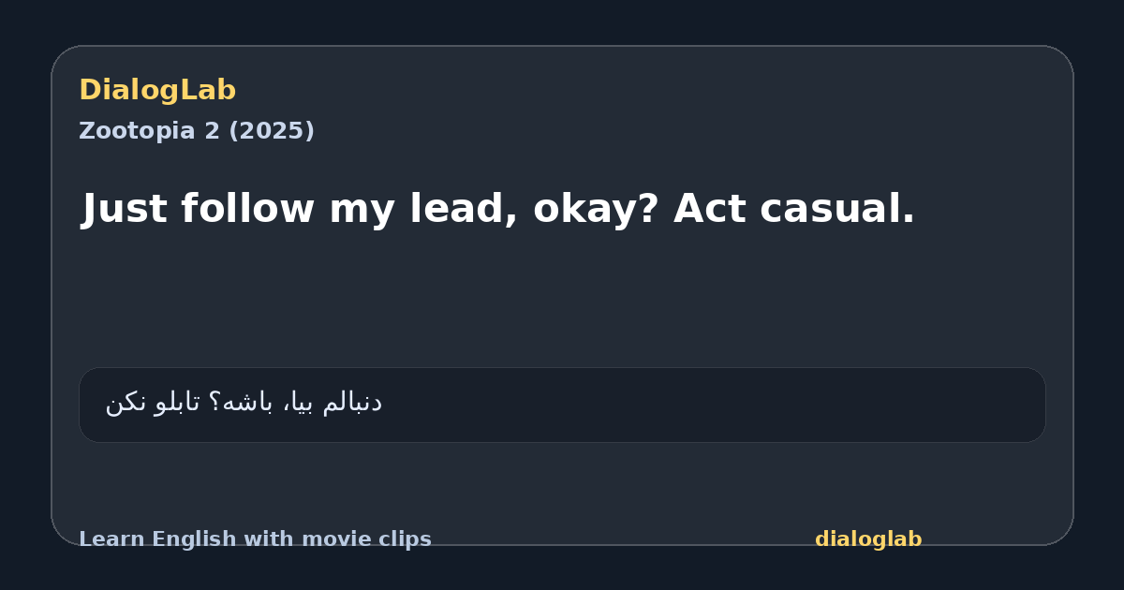Image resolution: width=1124 pixels, height=590 pixels.
Task: Click empty area of the Persian translation box
Action: (x=712, y=405)
